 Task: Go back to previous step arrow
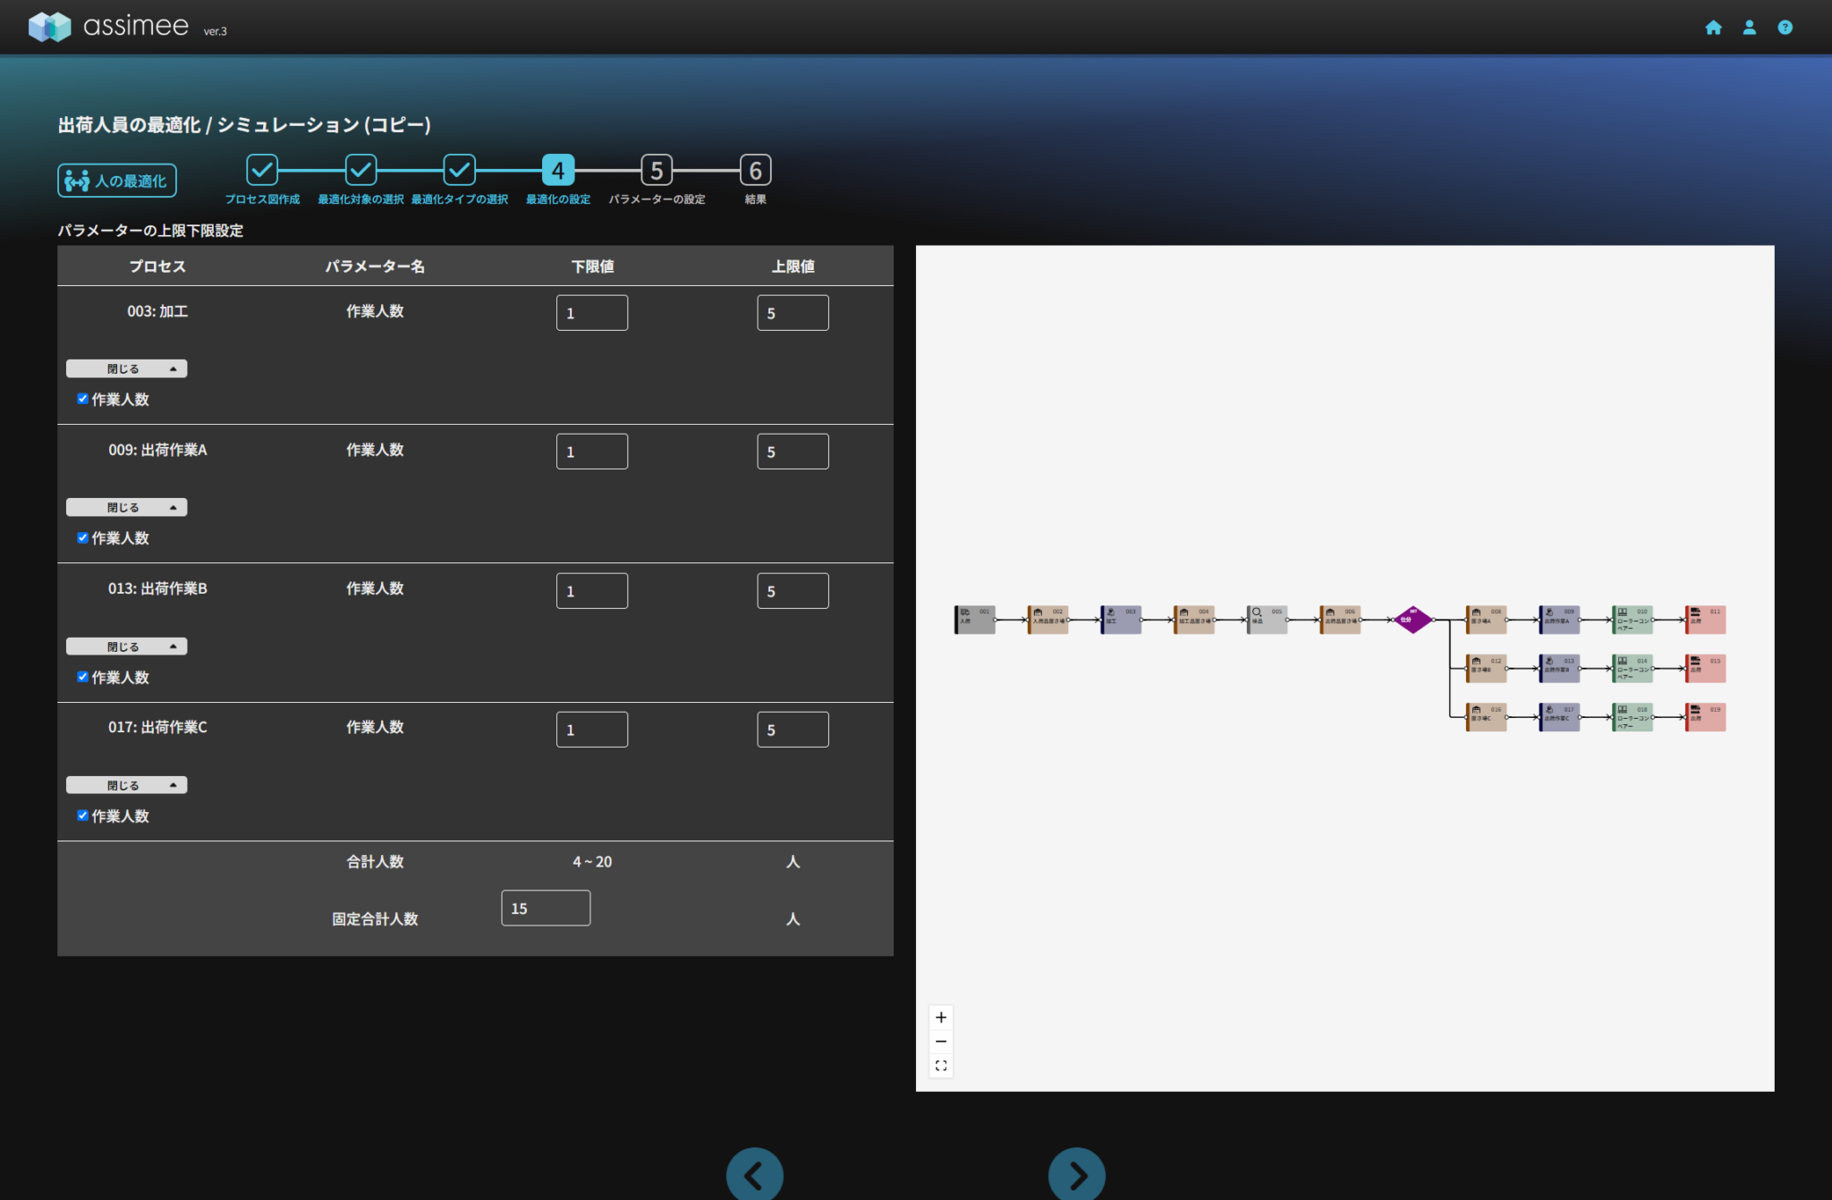(754, 1175)
